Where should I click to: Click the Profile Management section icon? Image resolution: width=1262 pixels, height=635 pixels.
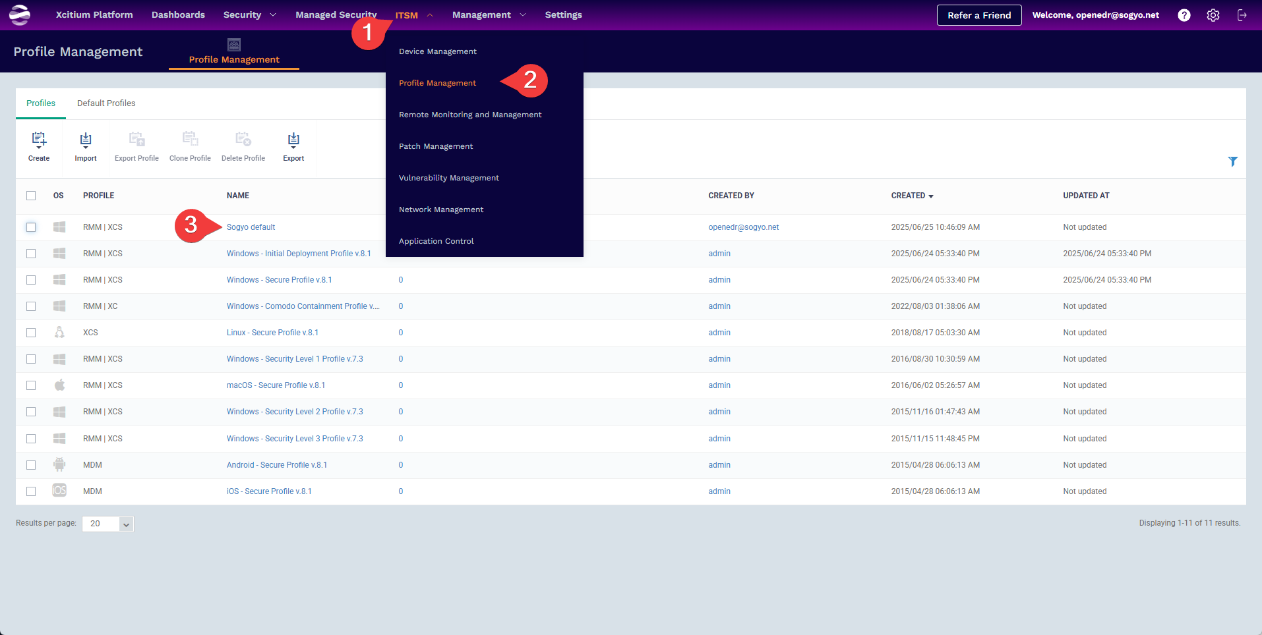point(234,45)
